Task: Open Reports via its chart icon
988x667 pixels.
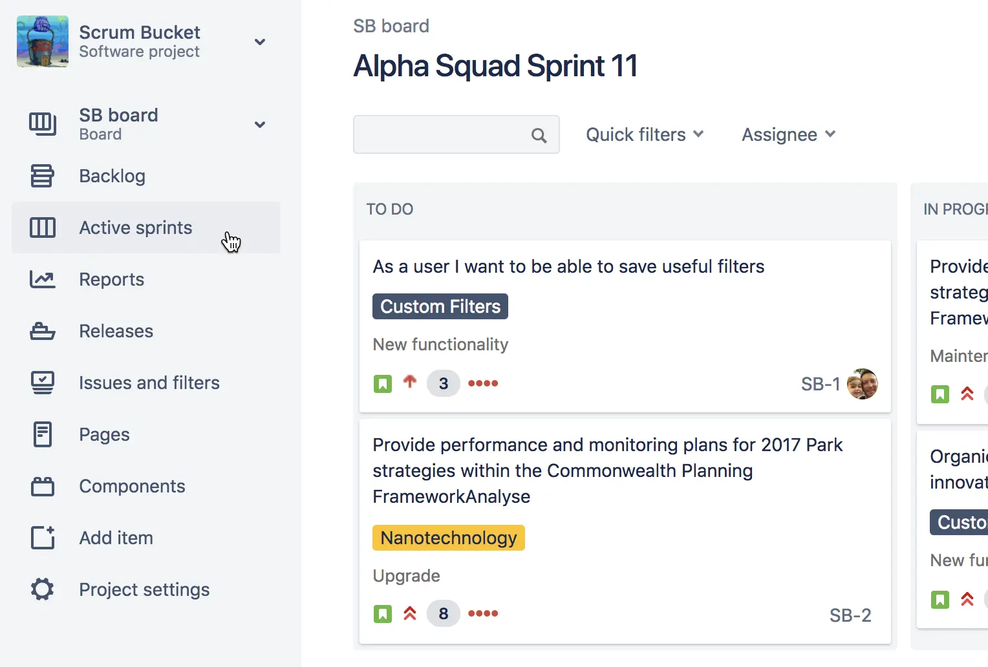Action: (x=42, y=279)
